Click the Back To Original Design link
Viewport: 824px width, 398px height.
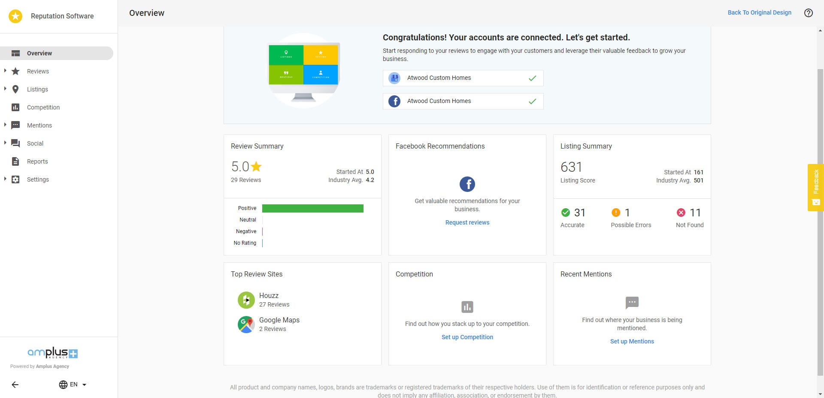coord(759,12)
